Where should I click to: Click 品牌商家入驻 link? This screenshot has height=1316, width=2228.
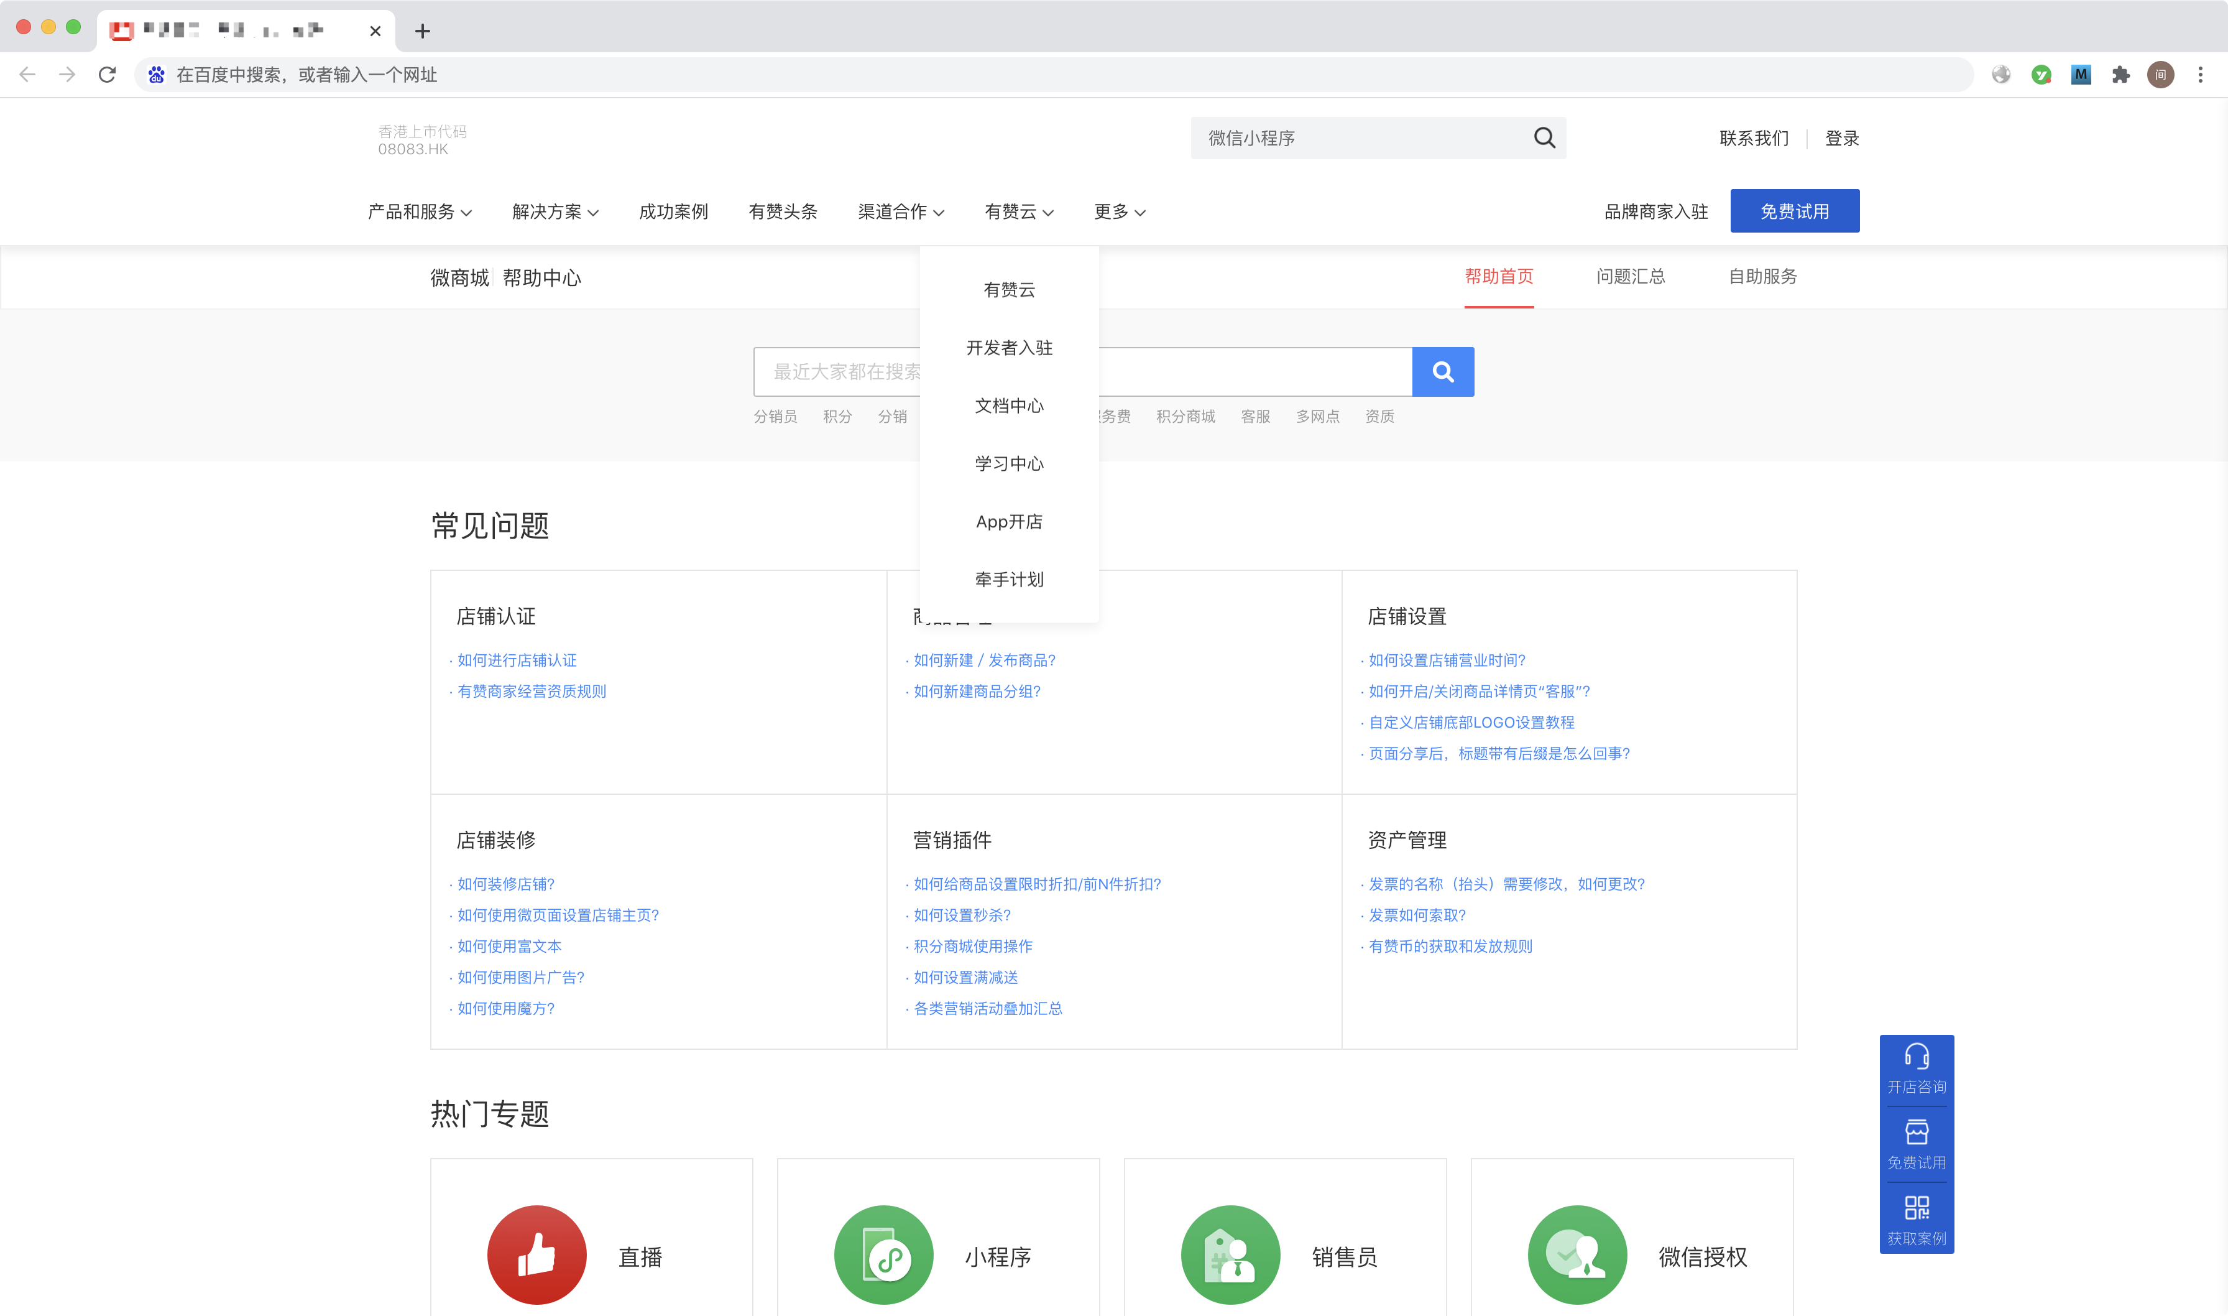tap(1656, 211)
